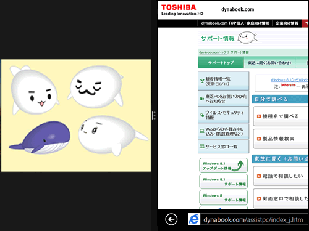Click the split-view divider handle
The width and height of the screenshot is (309, 231).
(154, 115)
